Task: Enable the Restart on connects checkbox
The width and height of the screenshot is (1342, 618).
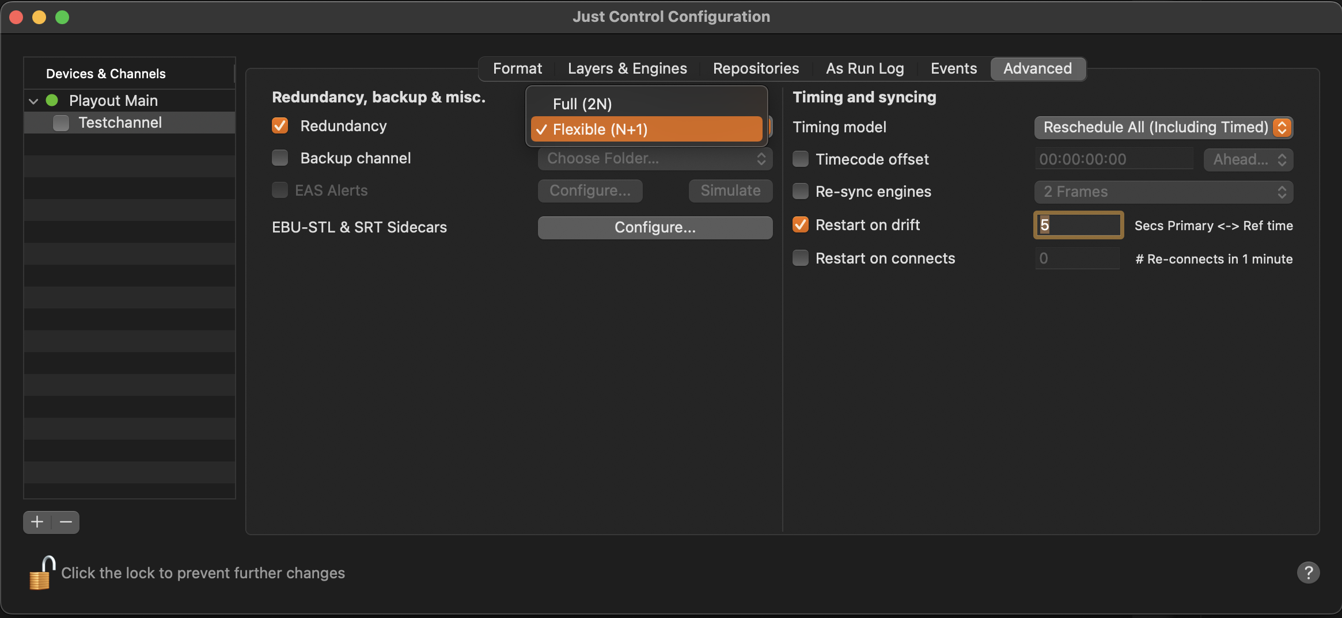Action: pos(801,258)
